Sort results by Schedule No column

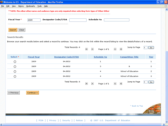[x=100, y=57]
